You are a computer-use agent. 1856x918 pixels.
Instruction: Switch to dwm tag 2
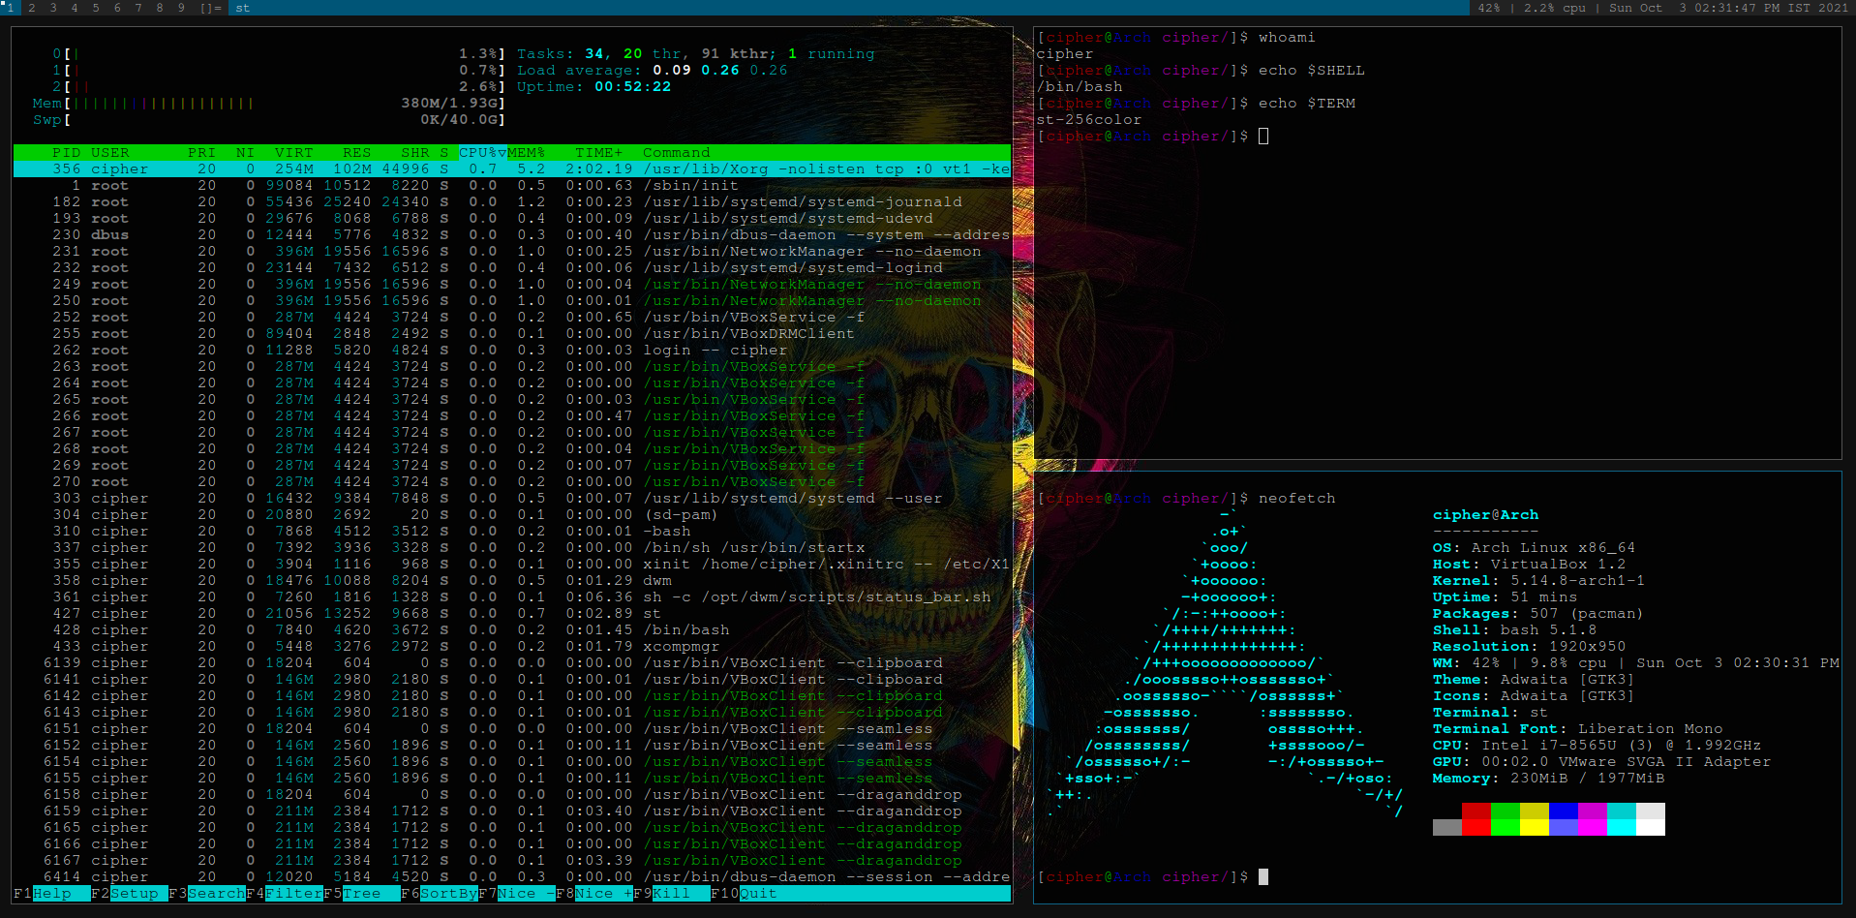click(32, 7)
